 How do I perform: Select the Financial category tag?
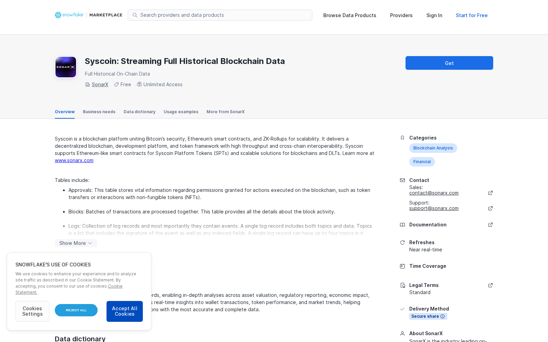(422, 162)
